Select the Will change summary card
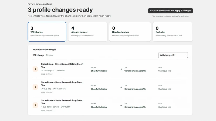 47,32
